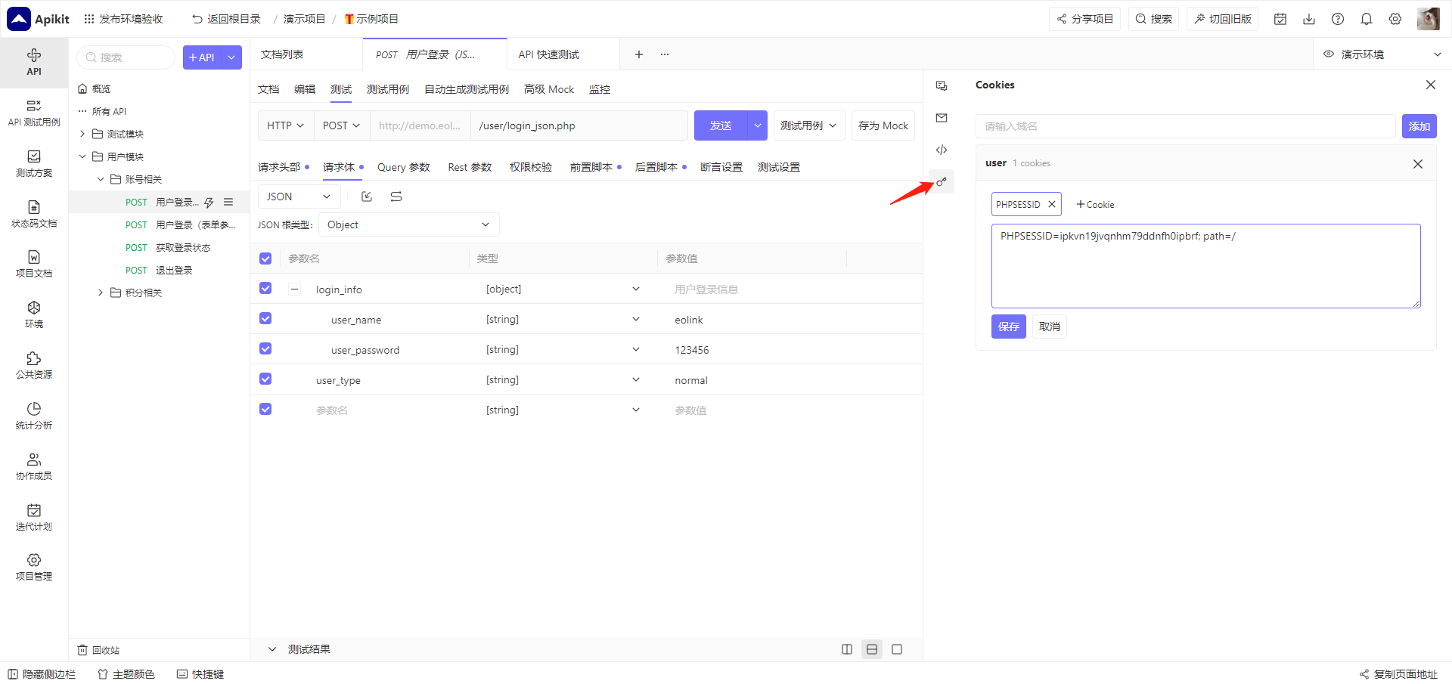Click the 请输入域名 domain input field
Image resolution: width=1452 pixels, height=684 pixels.
(x=1185, y=126)
